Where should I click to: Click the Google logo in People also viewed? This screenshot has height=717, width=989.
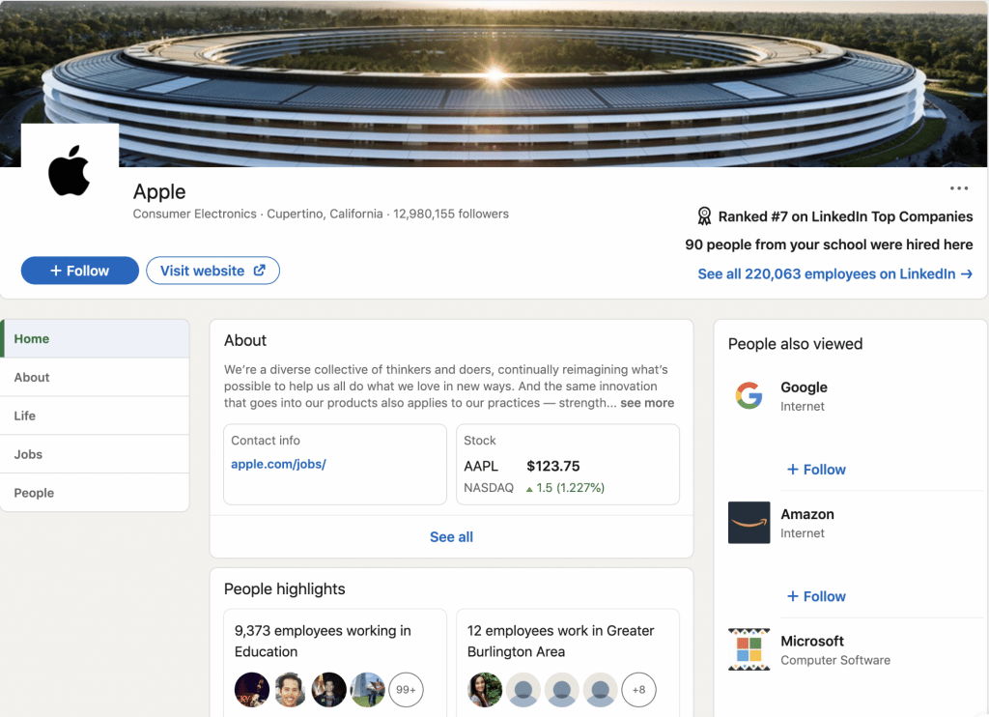point(749,396)
